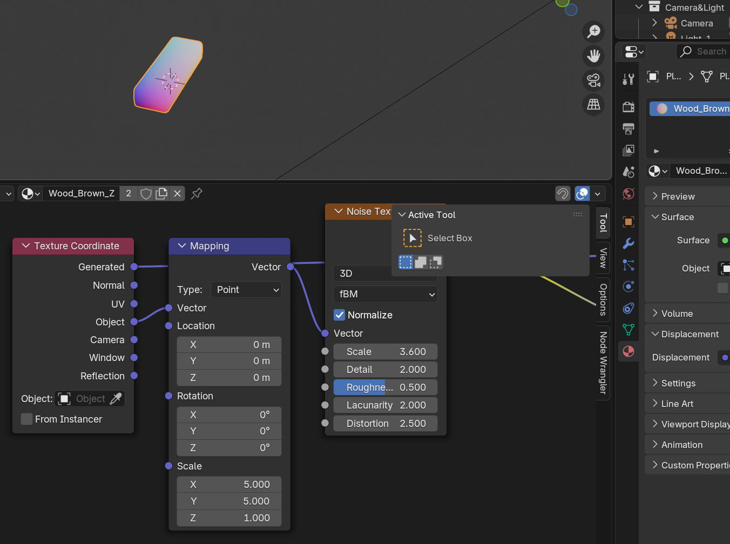Enable From Instancer checkbox

(26, 419)
